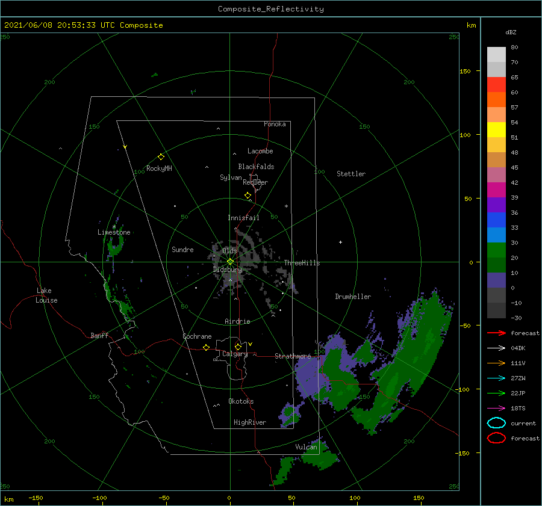Screen dimensions: 542x506
Task: Click the Vulcan label
Action: [306, 447]
